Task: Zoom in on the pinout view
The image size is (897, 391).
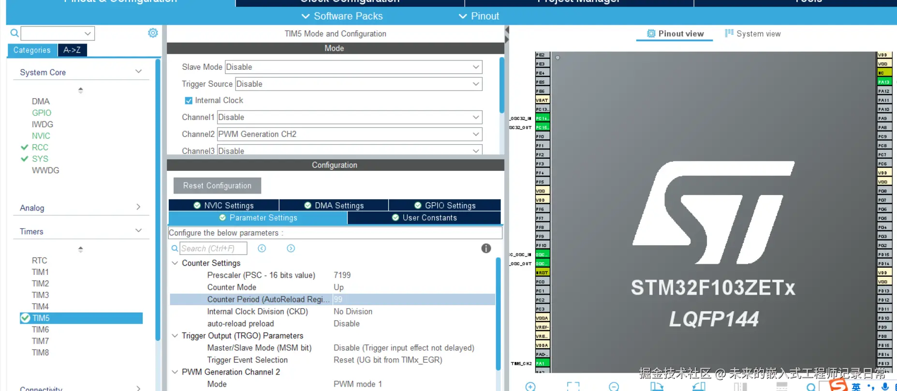Action: (x=530, y=386)
